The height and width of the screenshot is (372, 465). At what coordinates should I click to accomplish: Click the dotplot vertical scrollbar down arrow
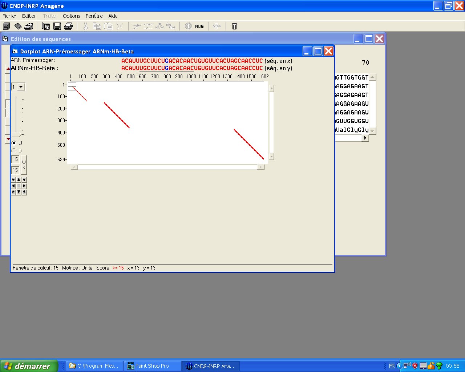point(271,157)
